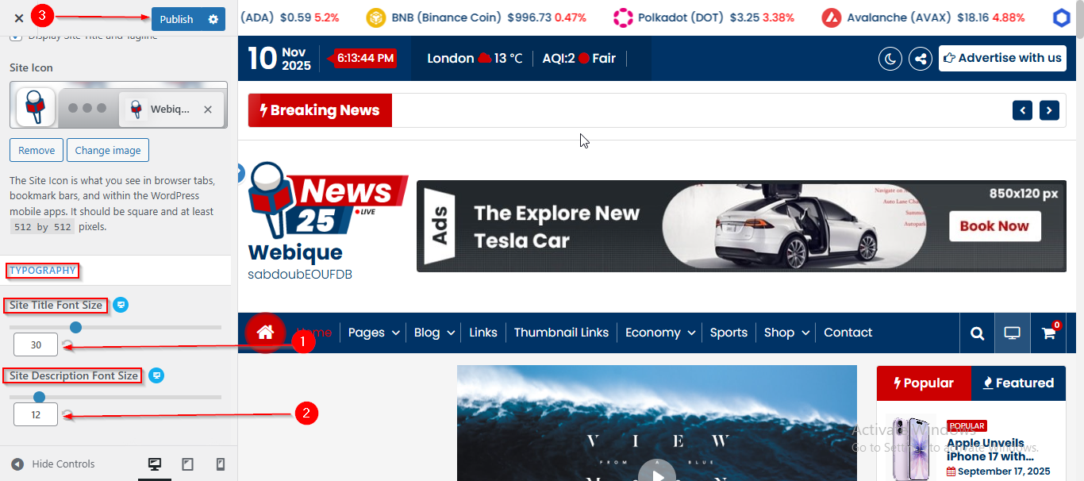Image resolution: width=1084 pixels, height=481 pixels.
Task: Toggle Display Site Title and Tagline checkbox
Action: pyautogui.click(x=16, y=37)
